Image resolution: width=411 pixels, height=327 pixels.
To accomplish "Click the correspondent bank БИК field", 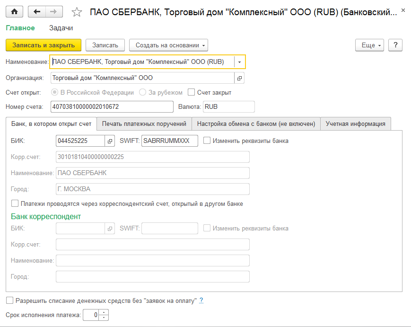I will tap(80, 229).
